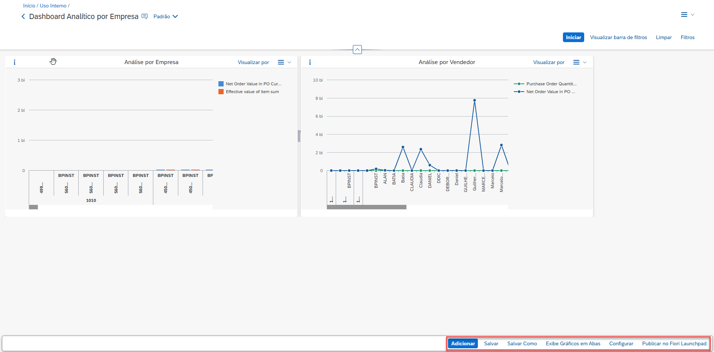This screenshot has height=352, width=714.
Task: Click Publicar no Fiori Launchpad
Action: click(674, 343)
